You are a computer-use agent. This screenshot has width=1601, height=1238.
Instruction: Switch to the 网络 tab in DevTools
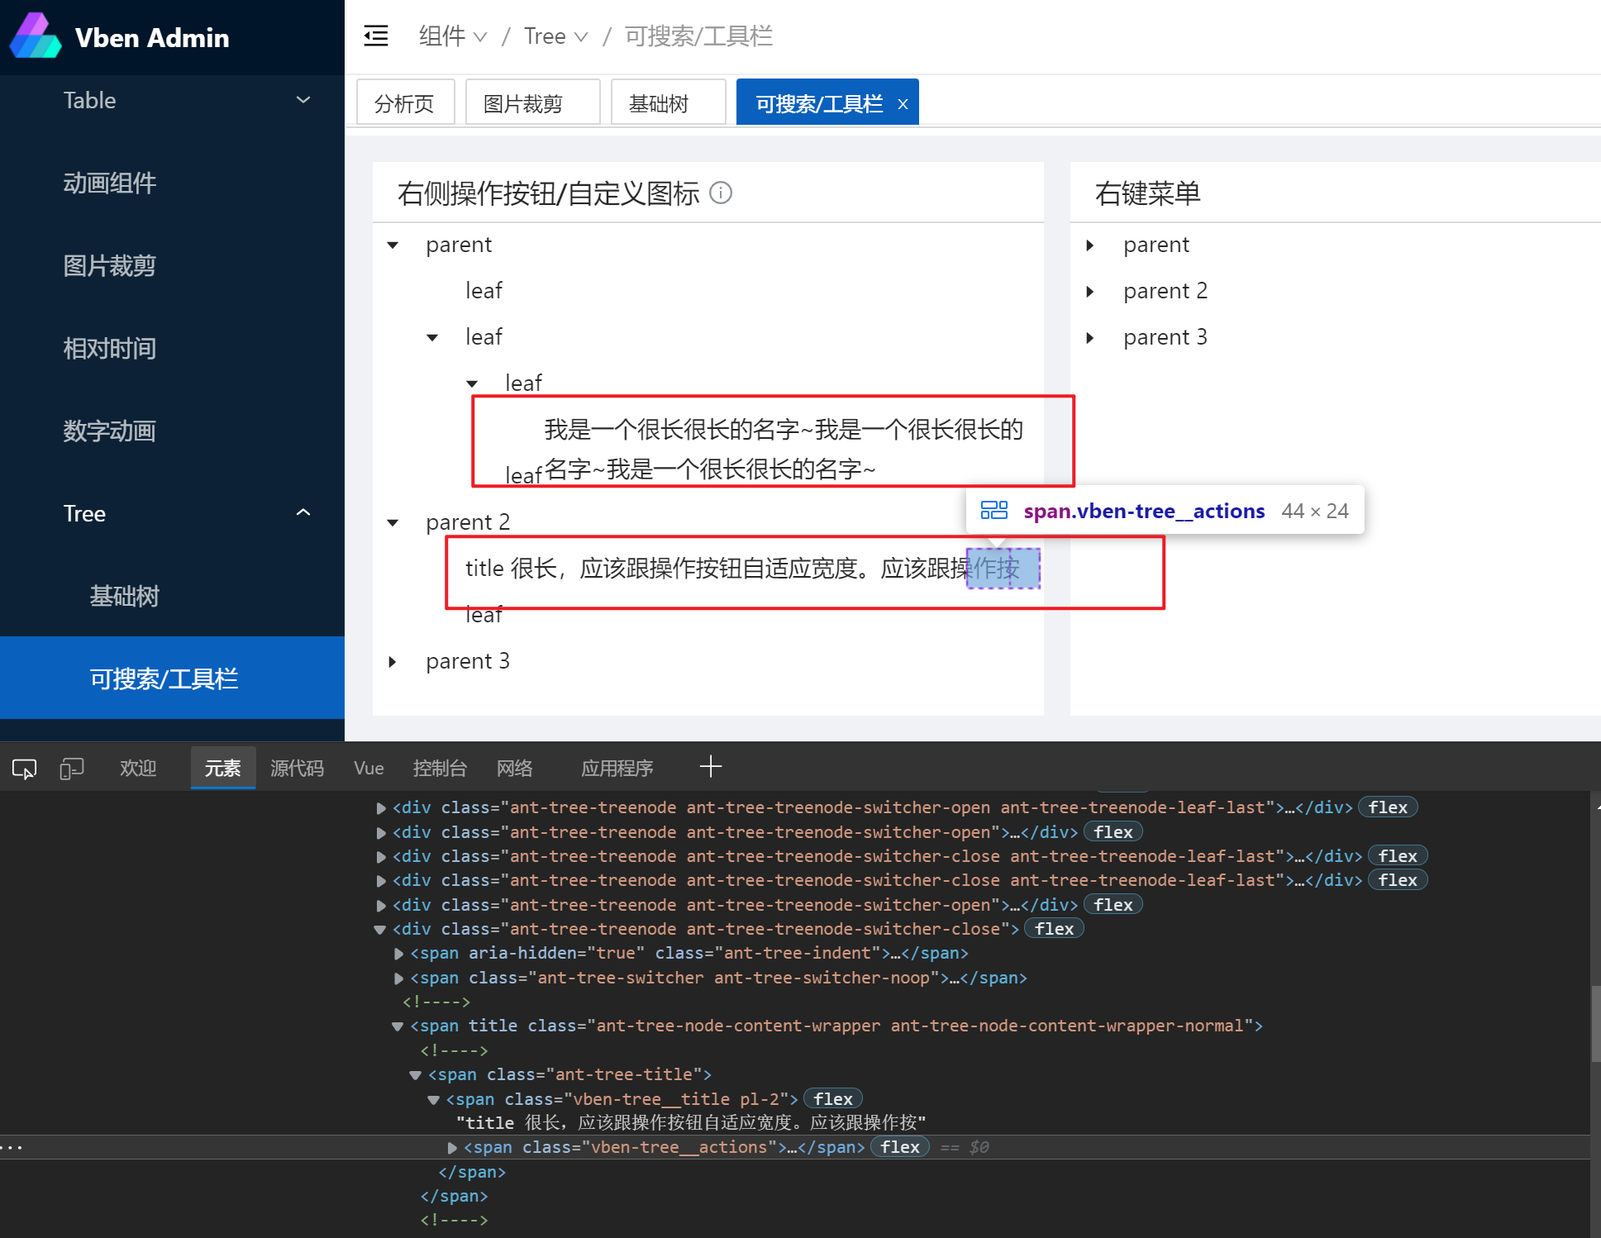tap(514, 768)
